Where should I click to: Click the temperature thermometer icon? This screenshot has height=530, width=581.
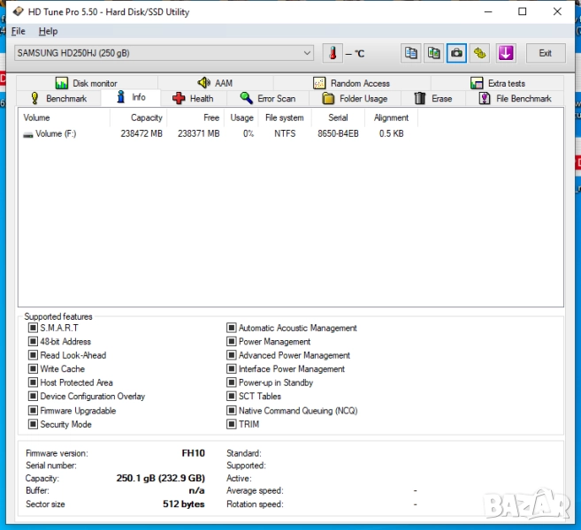pyautogui.click(x=333, y=53)
